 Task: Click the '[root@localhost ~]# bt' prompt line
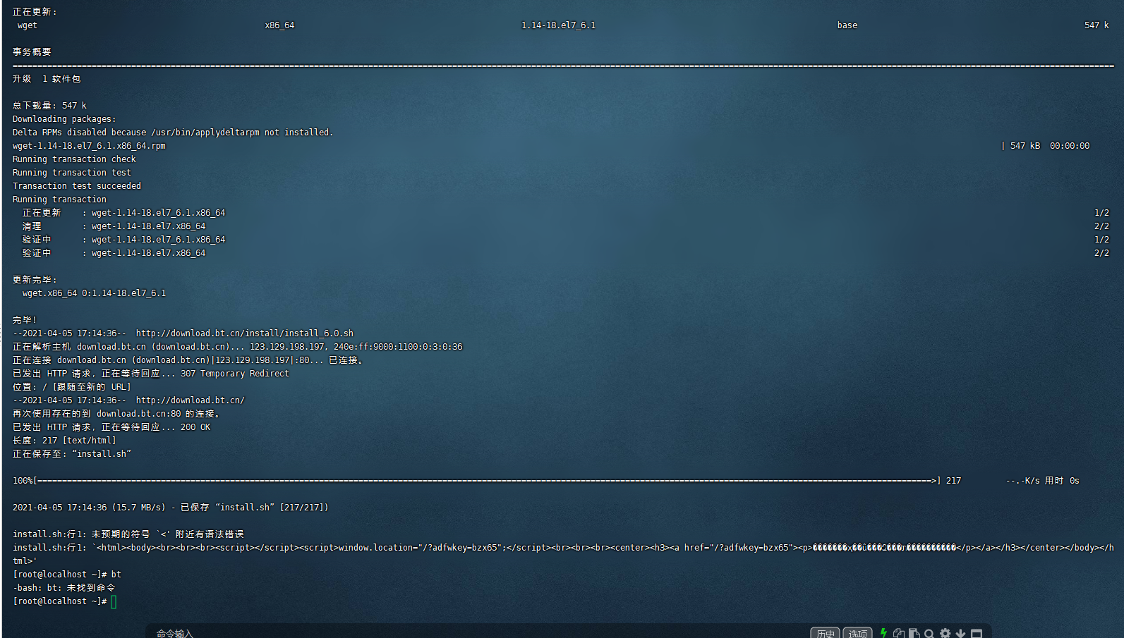point(67,575)
